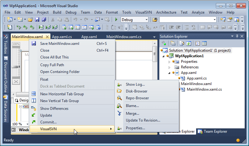Click the Decrease Indent toolbar icon
This screenshot has height=146, width=249.
[171, 27]
